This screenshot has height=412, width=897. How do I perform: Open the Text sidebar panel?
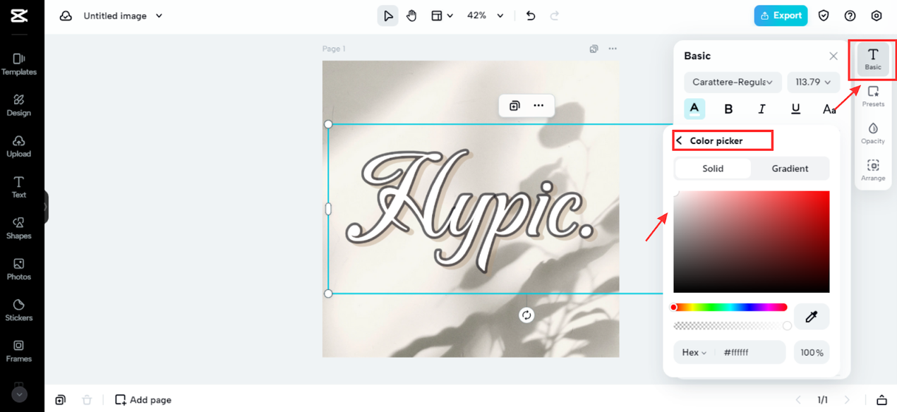point(19,187)
